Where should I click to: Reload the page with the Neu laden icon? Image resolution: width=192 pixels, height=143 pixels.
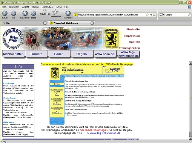25,13
